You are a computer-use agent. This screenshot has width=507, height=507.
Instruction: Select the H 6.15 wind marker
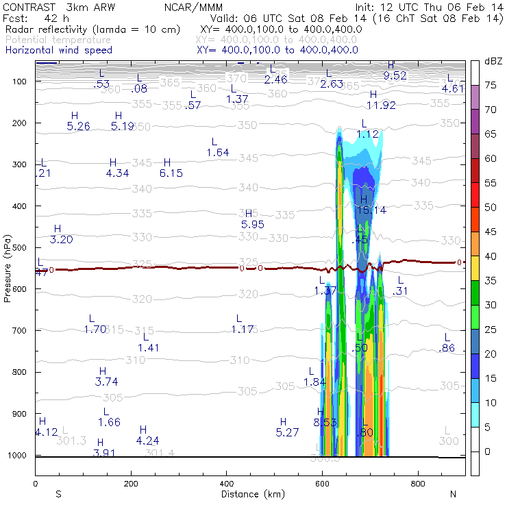click(171, 169)
